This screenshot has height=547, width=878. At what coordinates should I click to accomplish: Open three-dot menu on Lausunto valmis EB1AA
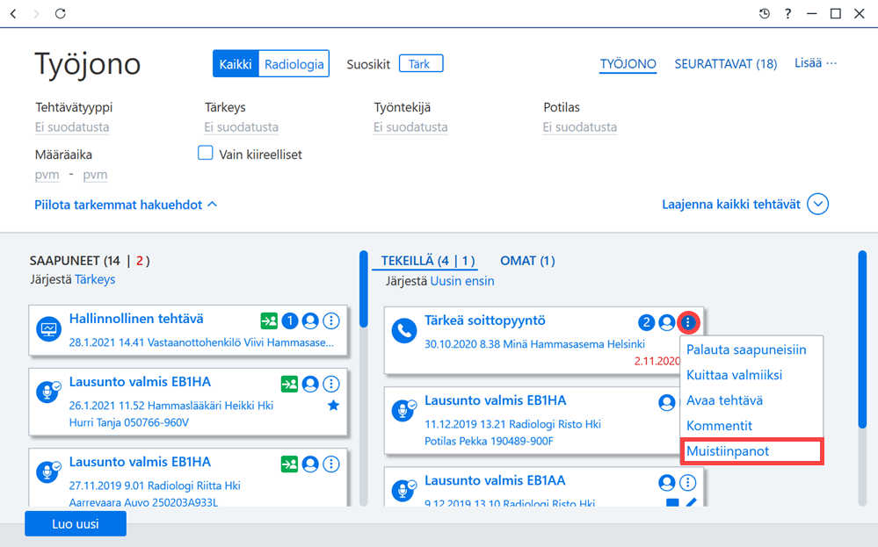[687, 483]
